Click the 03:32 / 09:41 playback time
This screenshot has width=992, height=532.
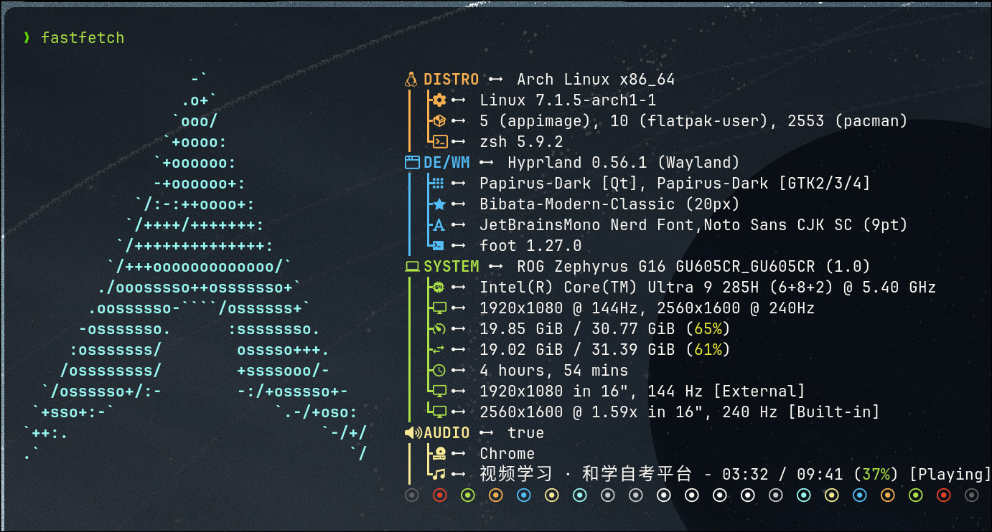pos(782,475)
